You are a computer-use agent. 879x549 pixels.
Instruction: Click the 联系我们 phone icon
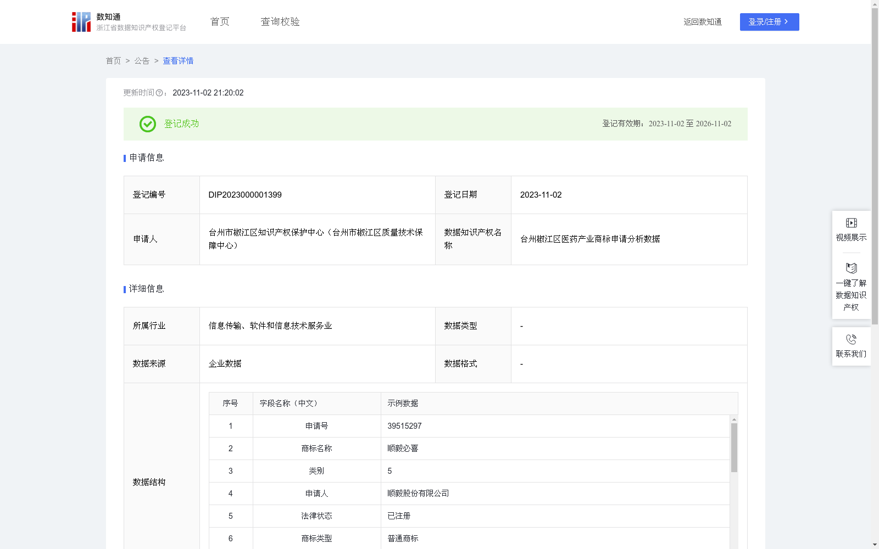point(851,339)
